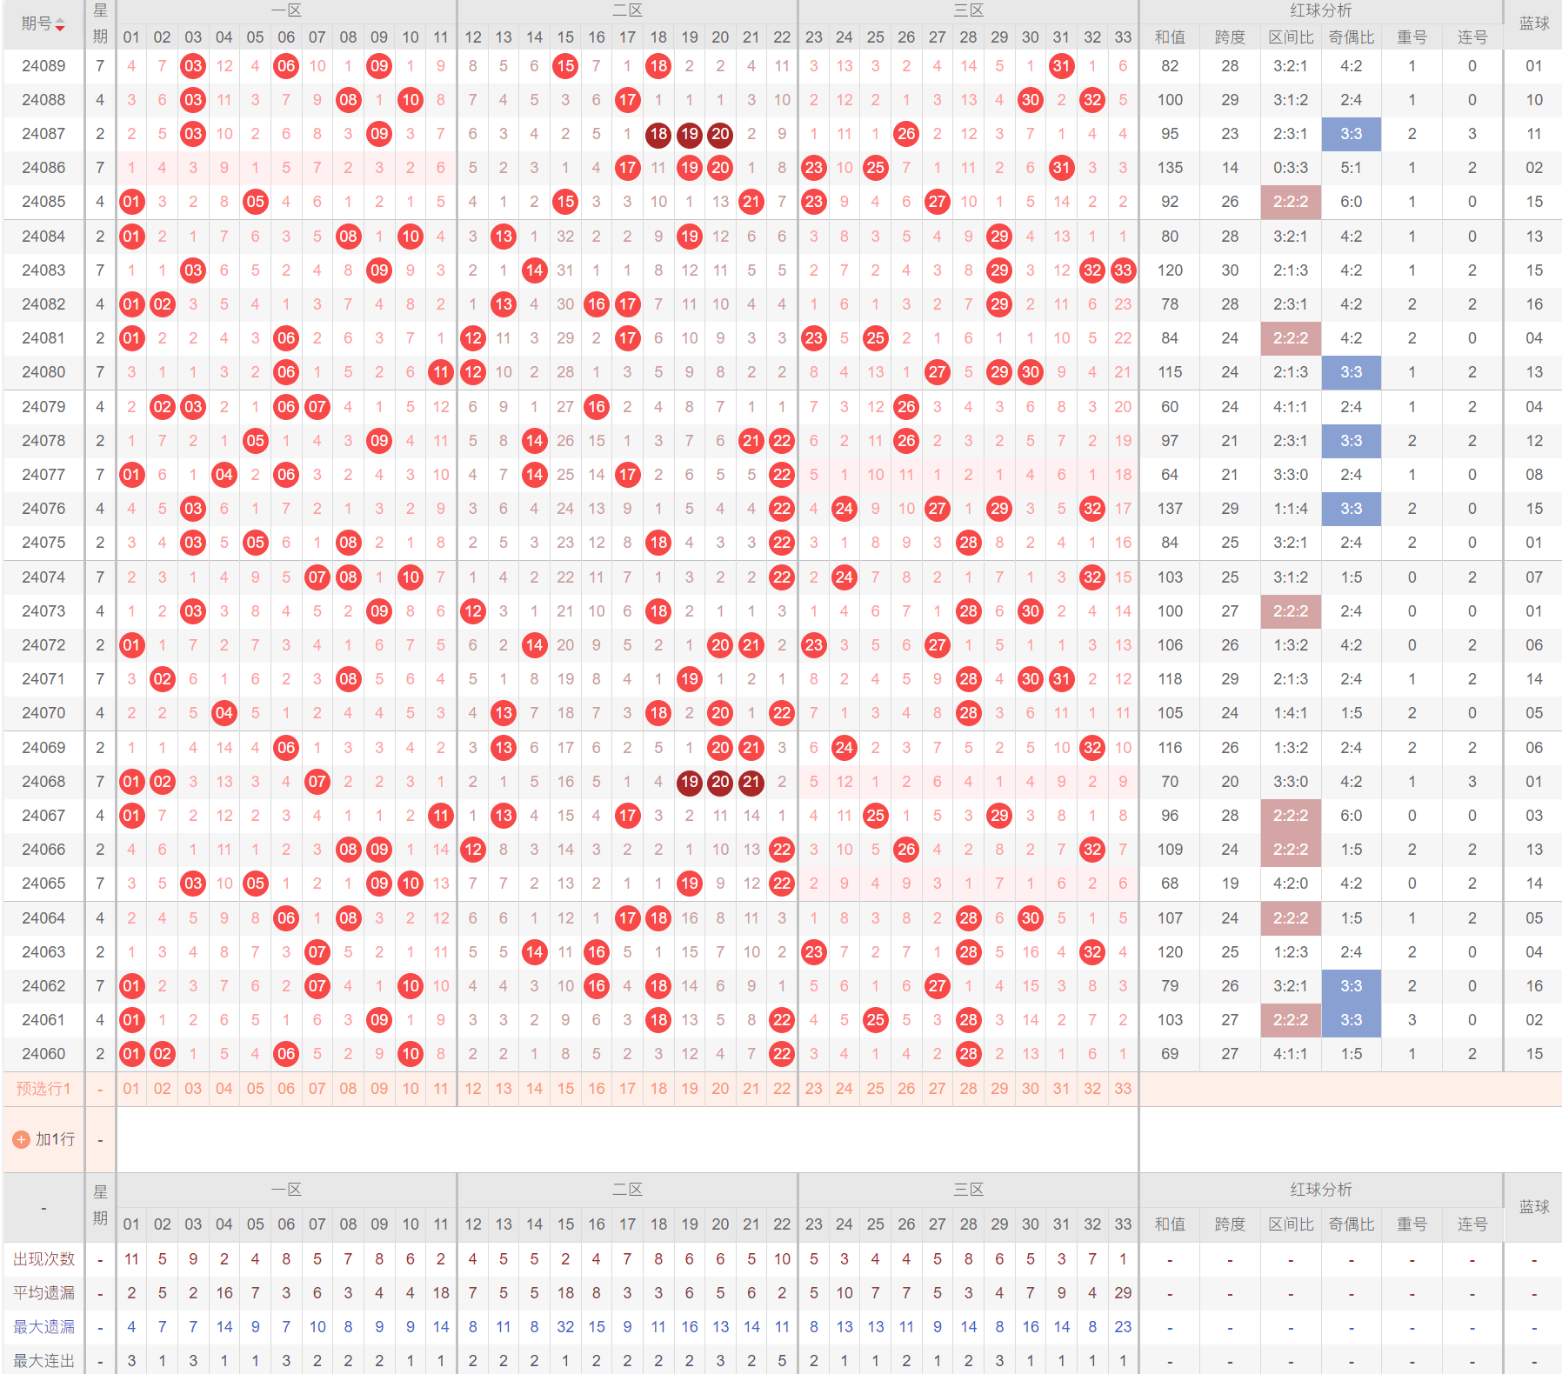The width and height of the screenshot is (1562, 1374).
Task: Click red ball 11 in row 24080
Action: (x=442, y=372)
